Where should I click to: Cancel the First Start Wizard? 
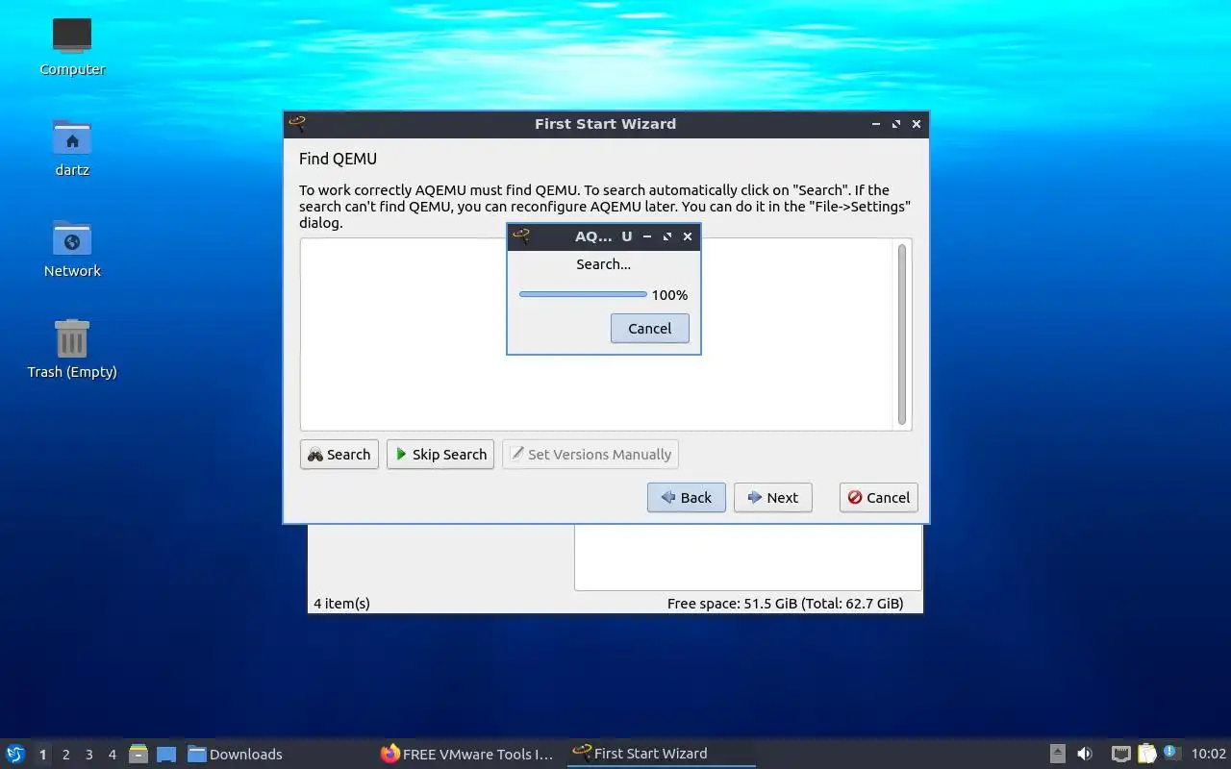coord(879,498)
